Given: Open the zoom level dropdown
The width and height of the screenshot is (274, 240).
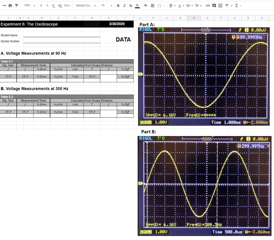Looking at the screenshot, I should (x=29, y=5).
